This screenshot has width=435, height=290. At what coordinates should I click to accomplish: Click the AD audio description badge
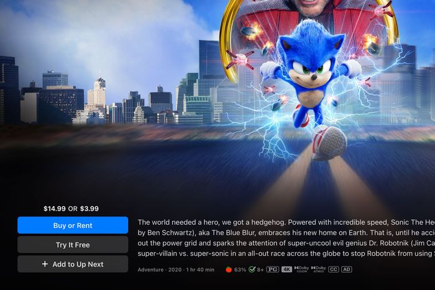tap(347, 270)
